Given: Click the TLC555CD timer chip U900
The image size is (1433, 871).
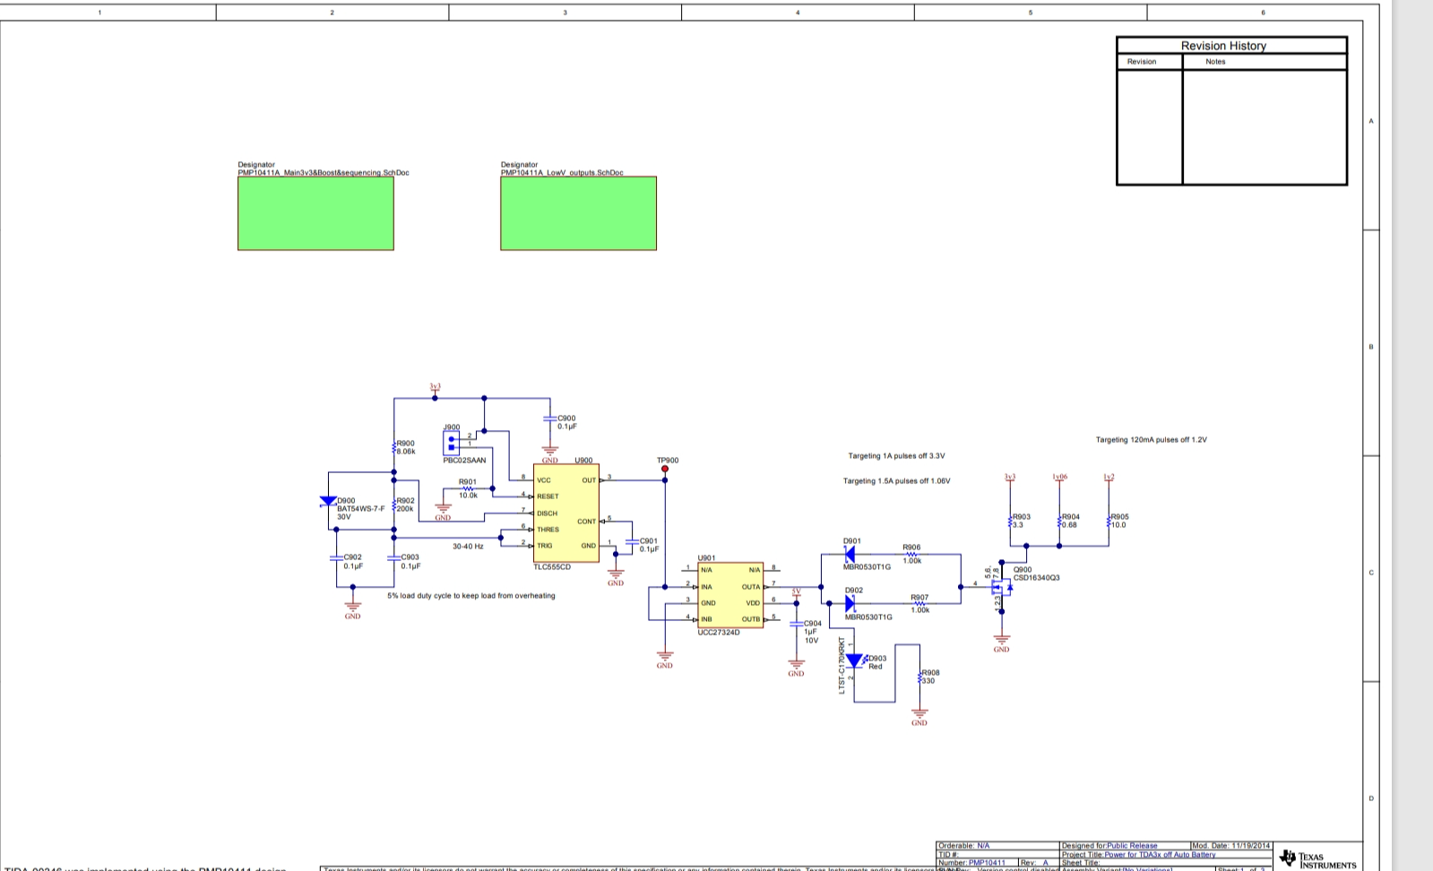Looking at the screenshot, I should click(x=565, y=513).
